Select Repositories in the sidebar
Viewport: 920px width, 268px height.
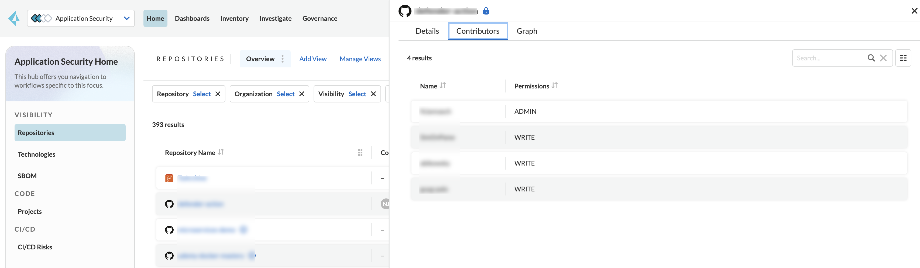(70, 133)
